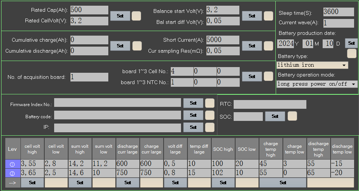The width and height of the screenshot is (359, 191).
Task: Click the IP address input field
Action: tap(117, 128)
